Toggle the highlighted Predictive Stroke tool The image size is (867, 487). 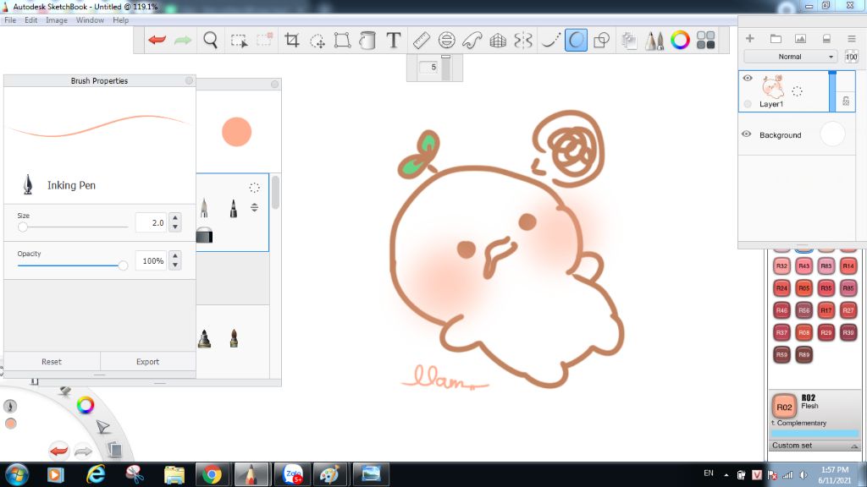576,40
